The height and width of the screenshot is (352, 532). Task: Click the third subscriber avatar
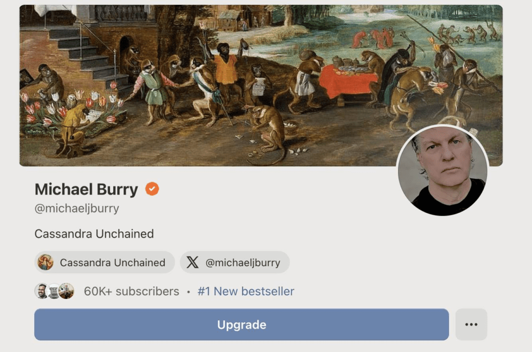[x=66, y=291]
